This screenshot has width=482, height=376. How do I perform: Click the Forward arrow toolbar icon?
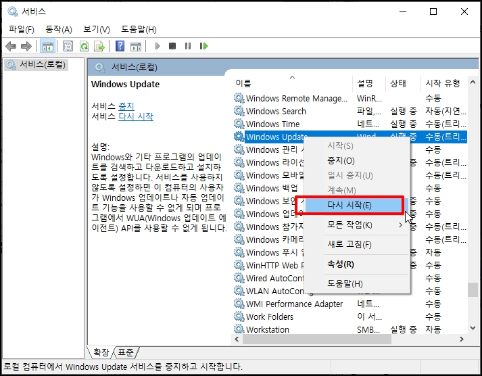[x=26, y=46]
